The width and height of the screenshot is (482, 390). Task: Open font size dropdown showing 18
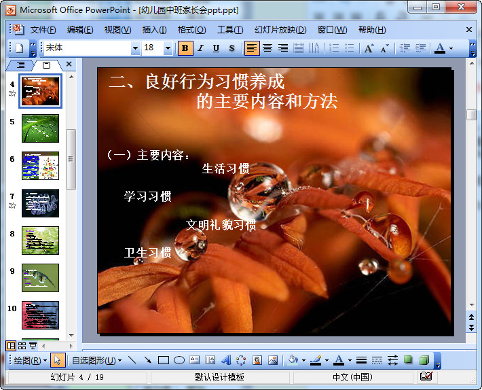click(168, 48)
